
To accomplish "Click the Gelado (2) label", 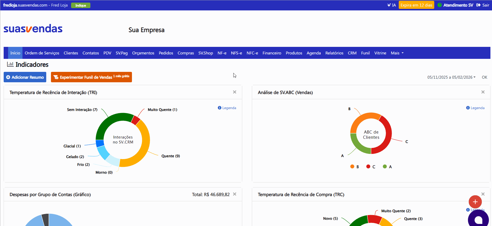I will coord(75,157).
